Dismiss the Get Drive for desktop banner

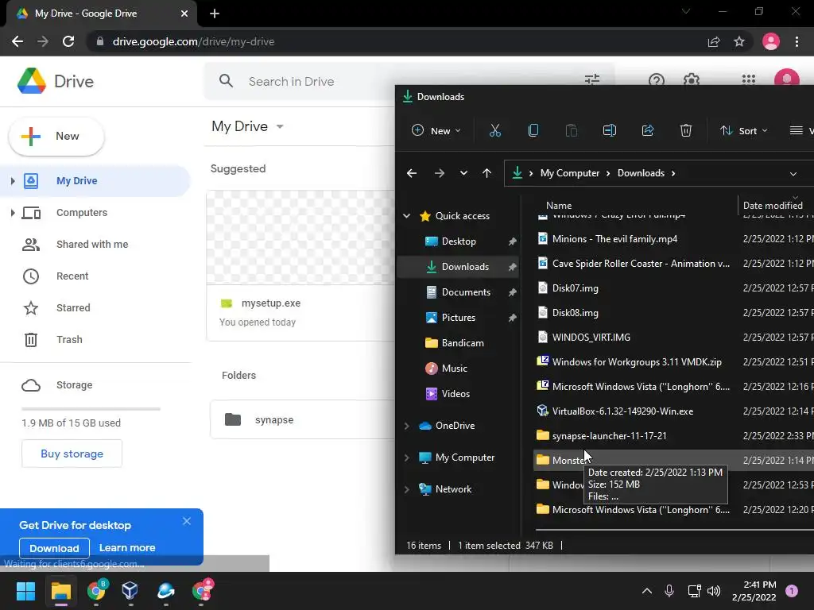[x=187, y=521]
